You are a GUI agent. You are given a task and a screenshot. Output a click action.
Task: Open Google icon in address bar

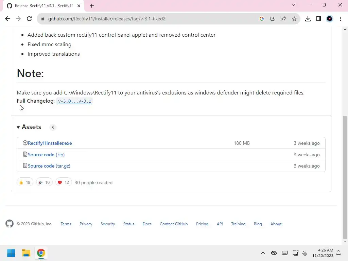[x=262, y=19]
